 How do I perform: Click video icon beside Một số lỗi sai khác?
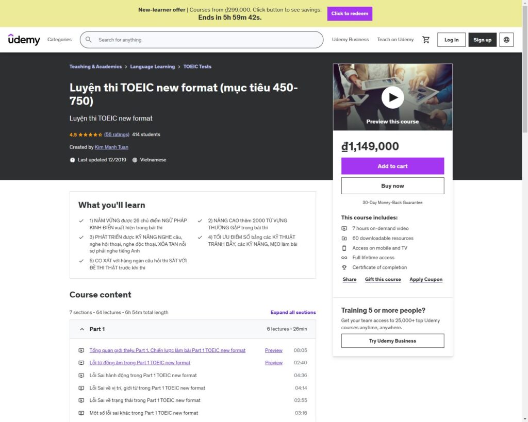81,413
